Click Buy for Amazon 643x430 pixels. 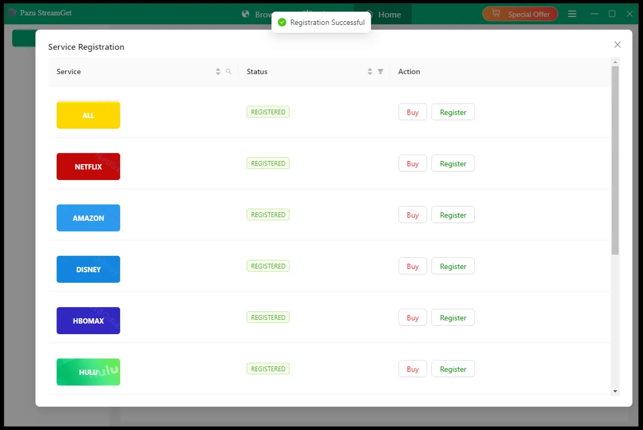[413, 214]
